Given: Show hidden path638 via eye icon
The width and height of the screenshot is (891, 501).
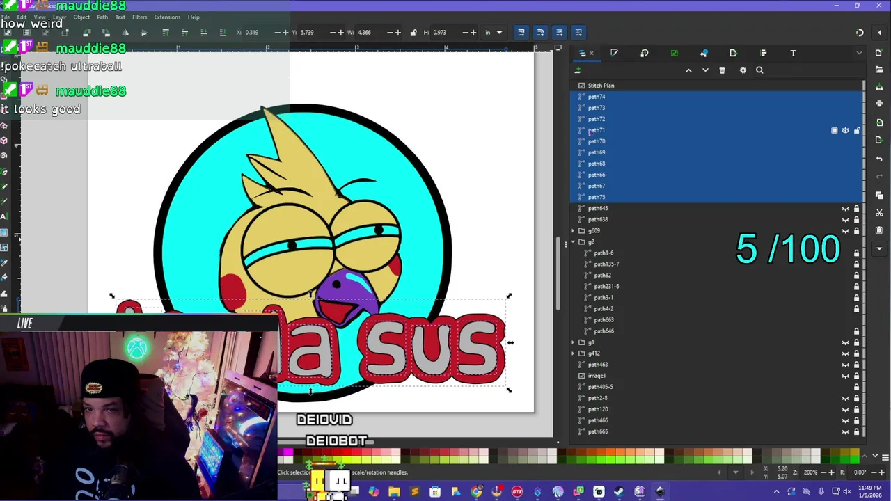Looking at the screenshot, I should click(846, 220).
